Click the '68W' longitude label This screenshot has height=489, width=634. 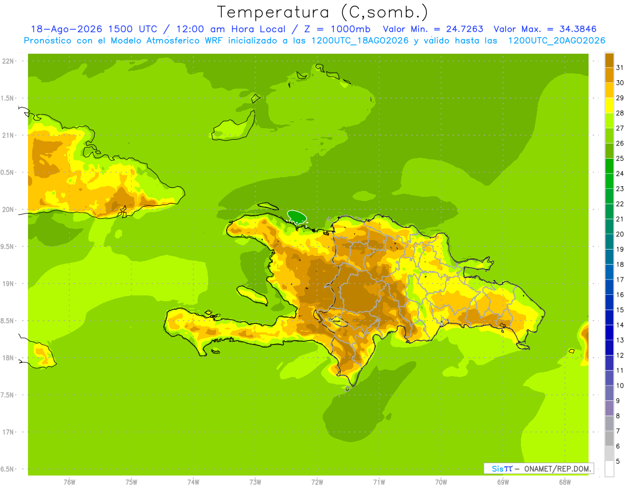[565, 482]
